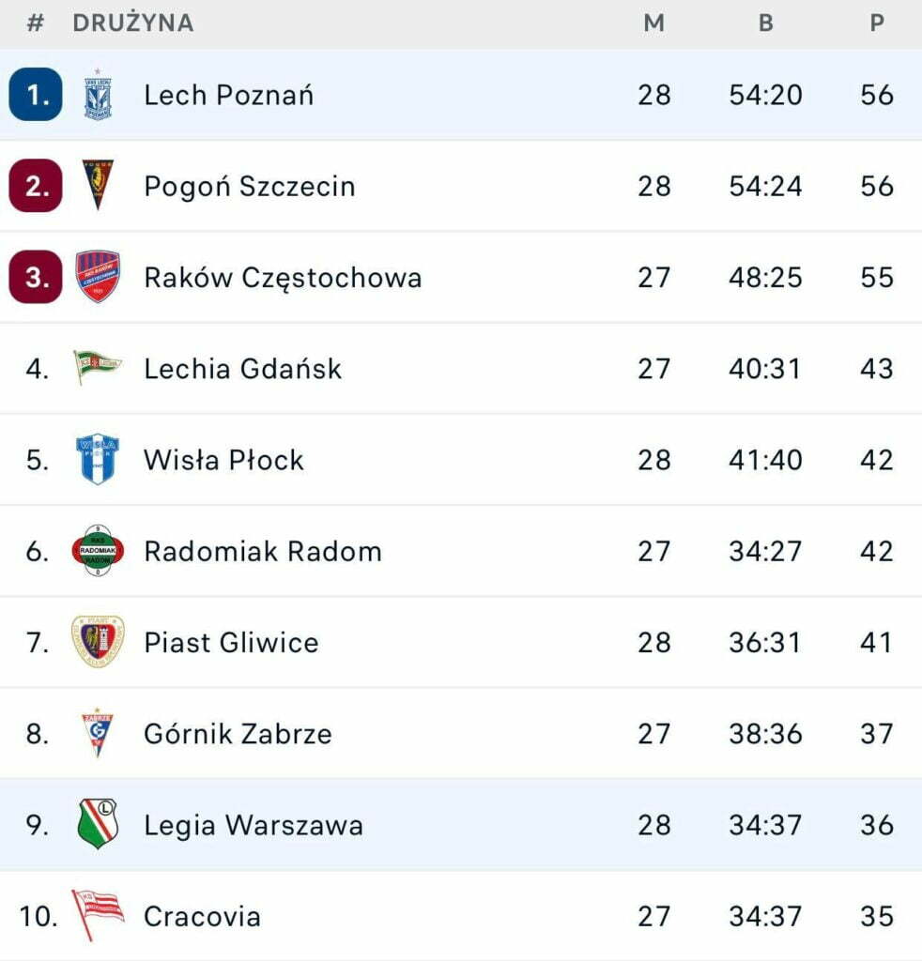Tap the Lechia Gdańsk flag logo
Viewport: 922px width, 961px height.
pyautogui.click(x=98, y=367)
